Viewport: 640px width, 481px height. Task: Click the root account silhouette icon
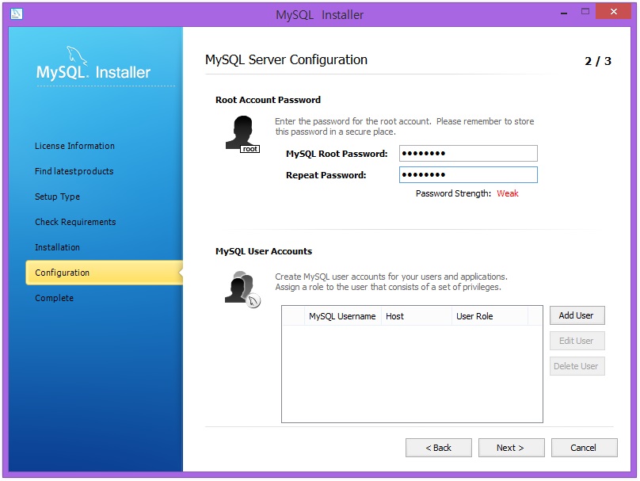click(240, 132)
